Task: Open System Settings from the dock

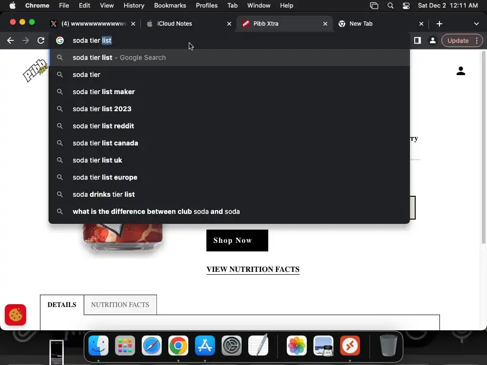Action: (x=232, y=346)
